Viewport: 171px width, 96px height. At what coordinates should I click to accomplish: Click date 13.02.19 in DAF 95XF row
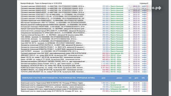(x=136, y=53)
